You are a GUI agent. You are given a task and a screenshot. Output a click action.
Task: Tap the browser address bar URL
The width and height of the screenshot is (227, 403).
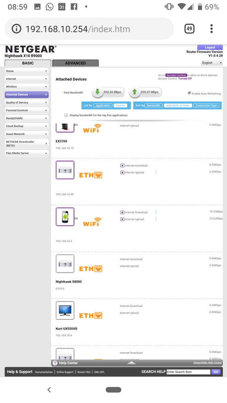(x=78, y=29)
